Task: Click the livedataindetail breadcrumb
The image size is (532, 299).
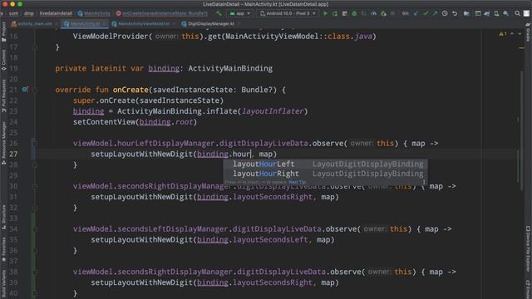Action: 56,13
